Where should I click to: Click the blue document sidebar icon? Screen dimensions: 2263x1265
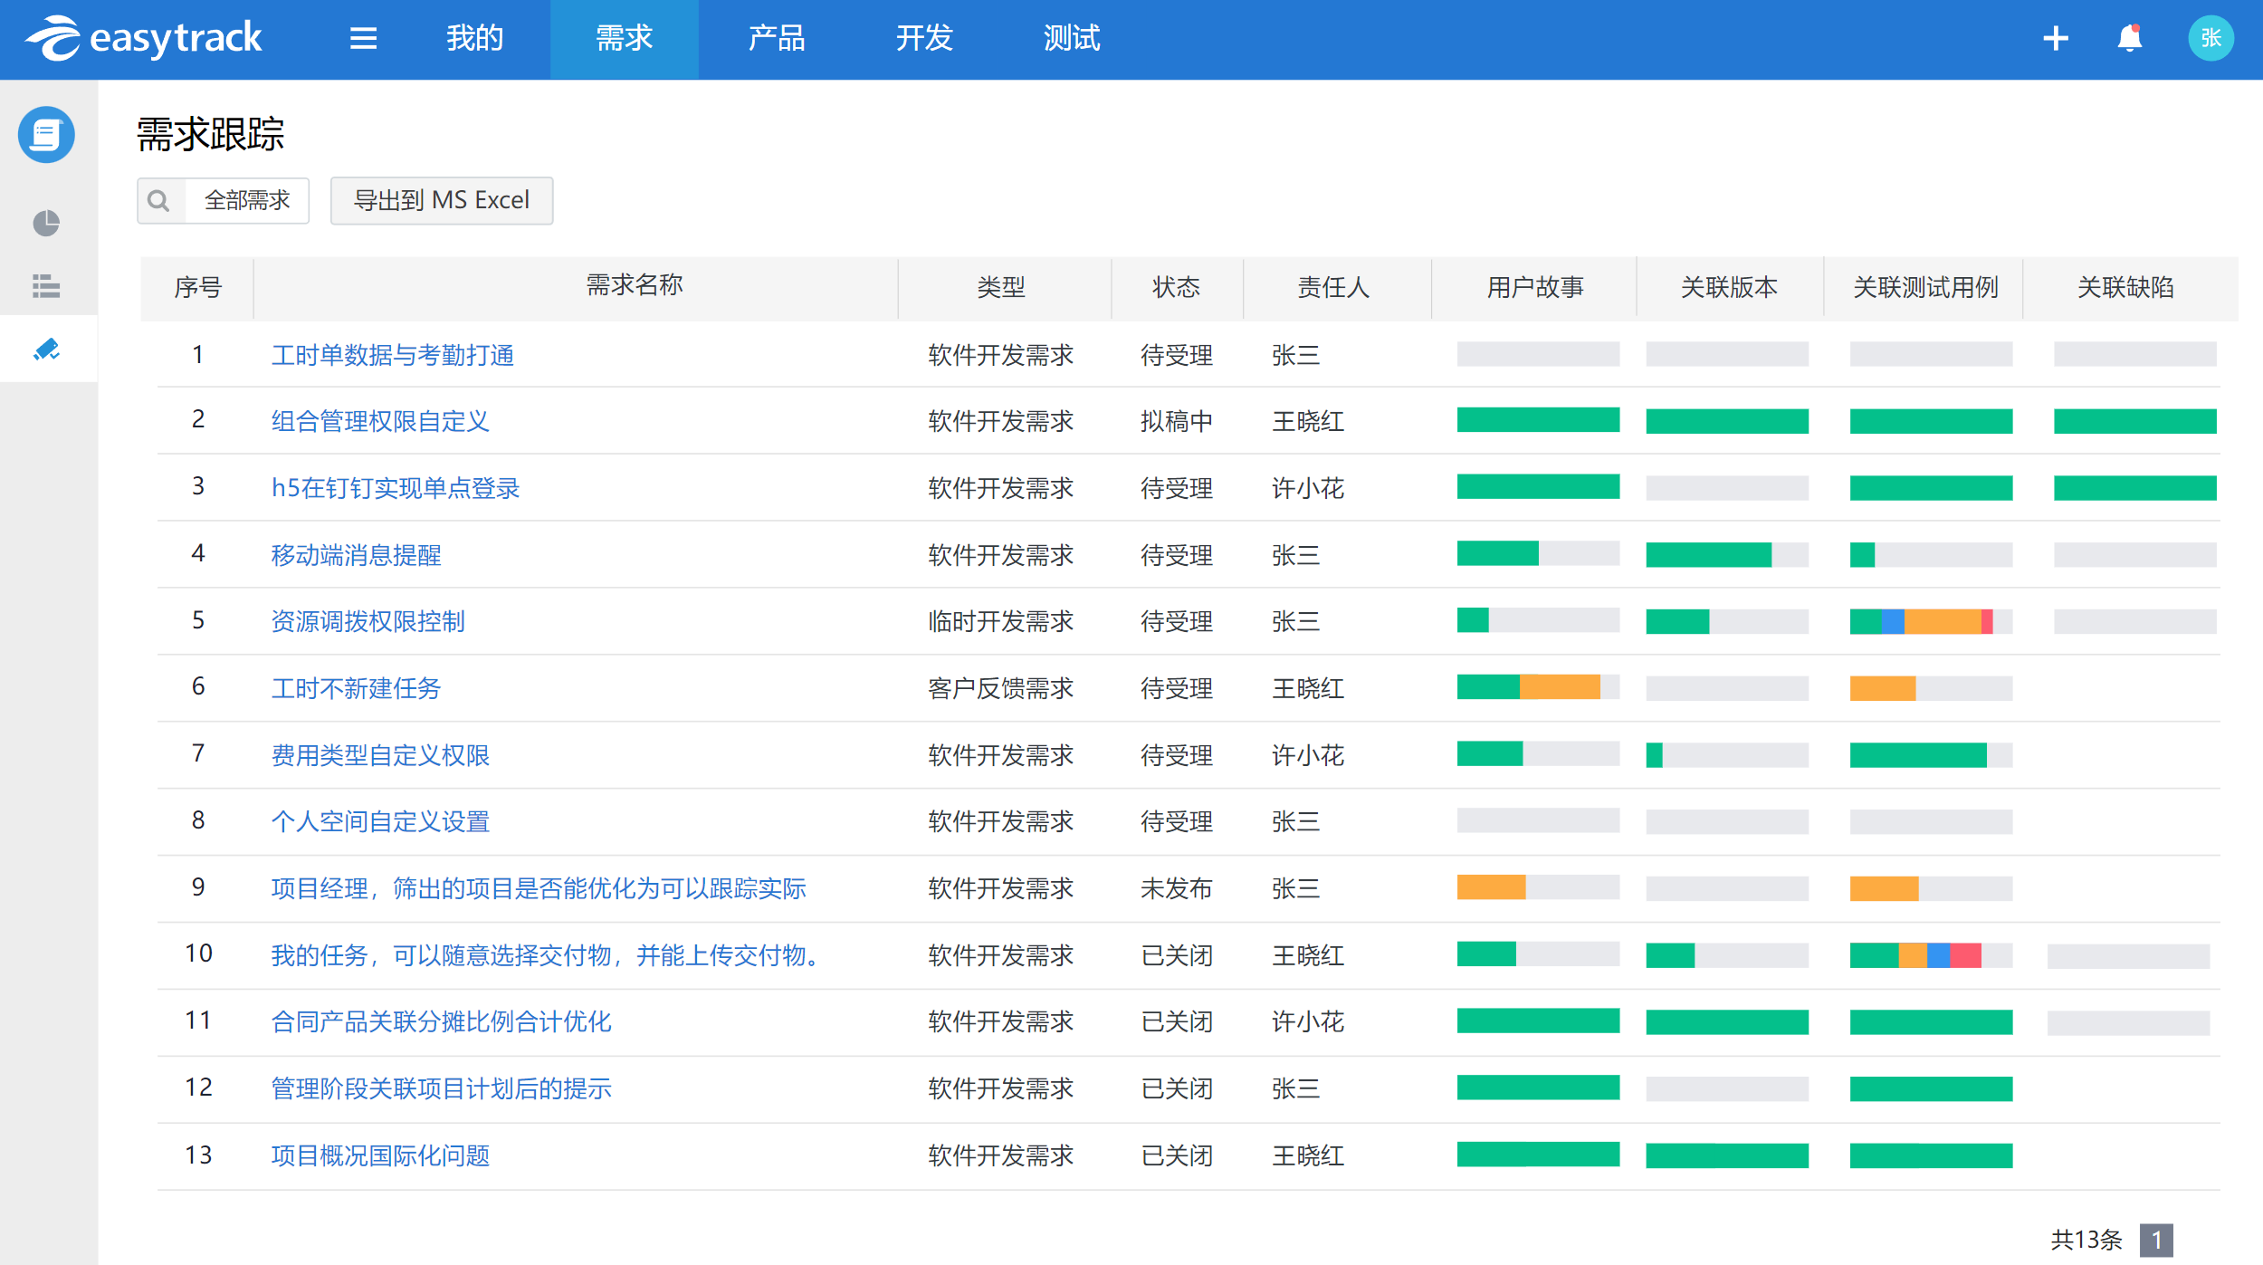[x=46, y=135]
